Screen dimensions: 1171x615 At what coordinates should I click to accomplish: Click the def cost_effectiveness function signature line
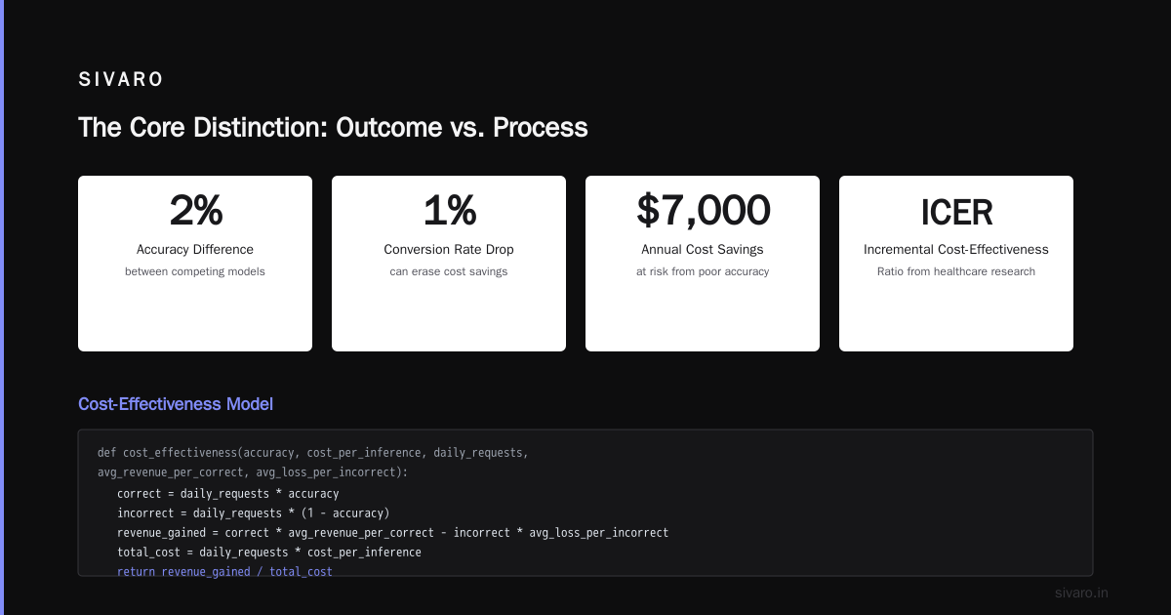coord(313,463)
